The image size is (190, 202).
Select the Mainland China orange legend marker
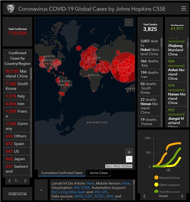coord(156,178)
